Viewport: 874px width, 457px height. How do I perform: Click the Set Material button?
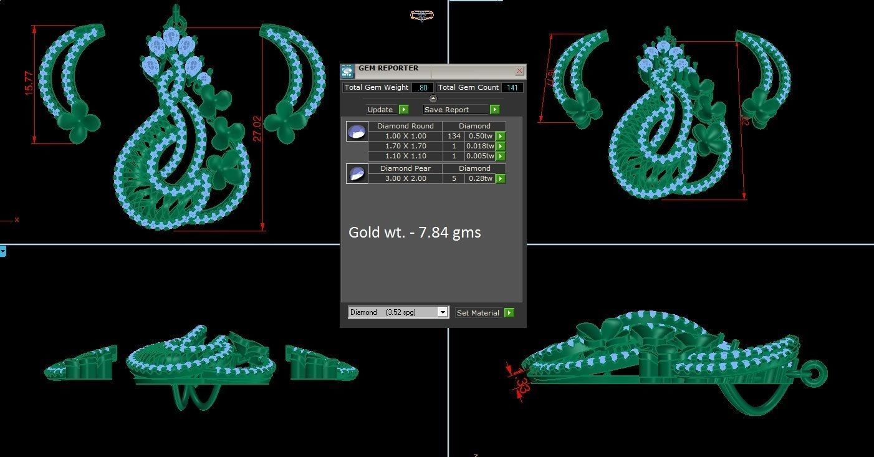(479, 313)
